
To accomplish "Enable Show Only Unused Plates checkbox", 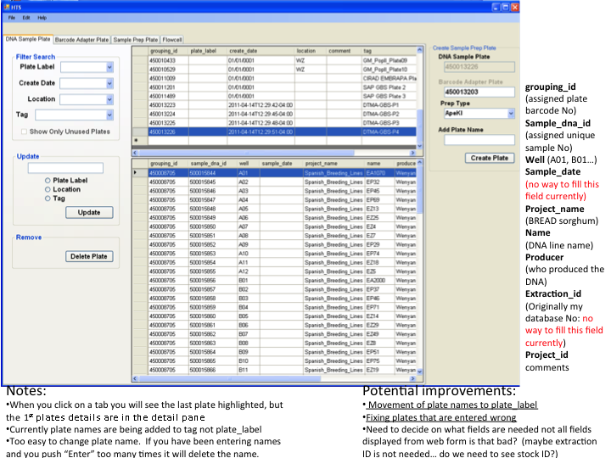I will click(24, 131).
